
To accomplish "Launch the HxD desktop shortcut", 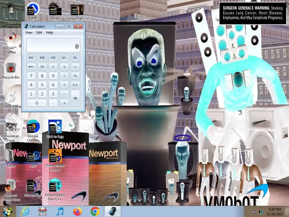I will (33, 159).
